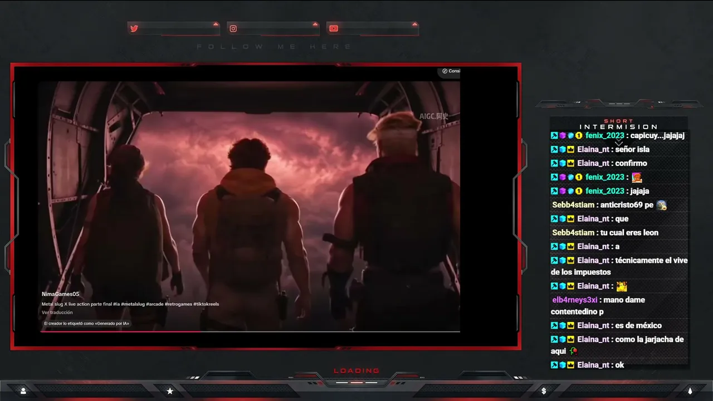Viewport: 713px width, 401px height.
Task: Open the Instagram social icon
Action: 233,28
